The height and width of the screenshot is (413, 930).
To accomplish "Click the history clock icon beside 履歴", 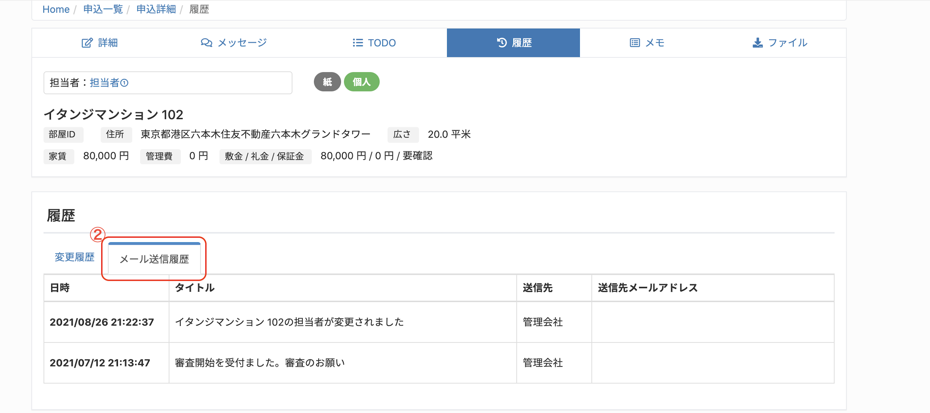I will point(501,43).
